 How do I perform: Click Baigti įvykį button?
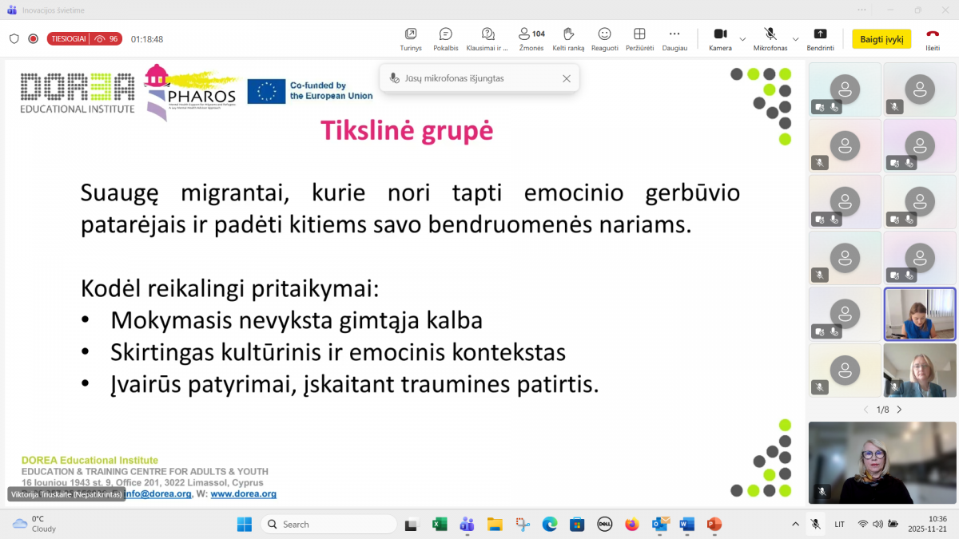[881, 39]
